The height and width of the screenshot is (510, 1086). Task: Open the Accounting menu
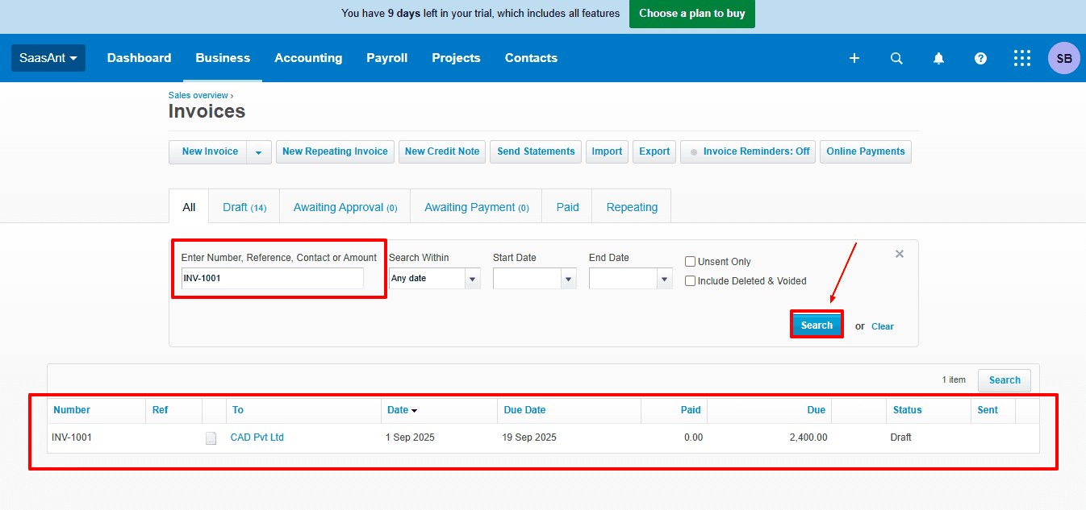click(308, 58)
